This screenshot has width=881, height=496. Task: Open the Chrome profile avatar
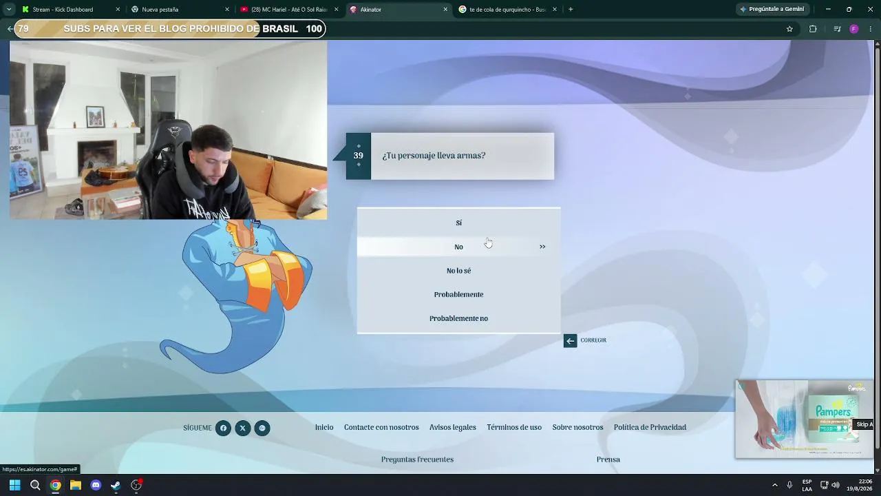(854, 29)
